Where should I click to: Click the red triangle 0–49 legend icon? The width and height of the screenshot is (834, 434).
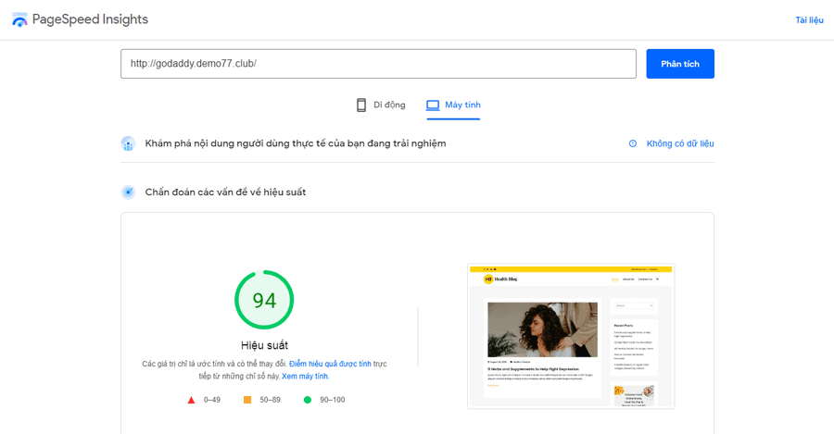[x=192, y=400]
